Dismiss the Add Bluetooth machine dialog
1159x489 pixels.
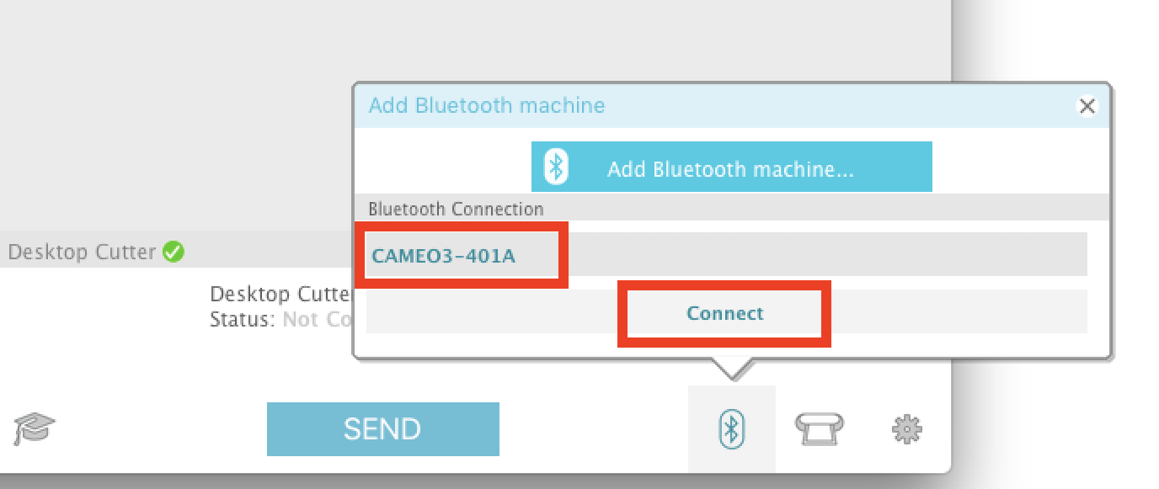[1087, 106]
